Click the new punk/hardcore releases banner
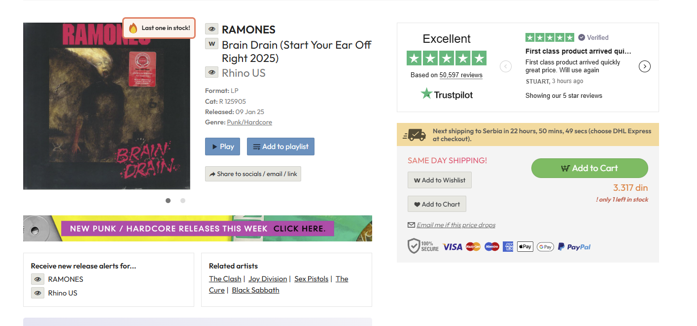Viewport: 697px width, 326px height. pyautogui.click(x=198, y=229)
